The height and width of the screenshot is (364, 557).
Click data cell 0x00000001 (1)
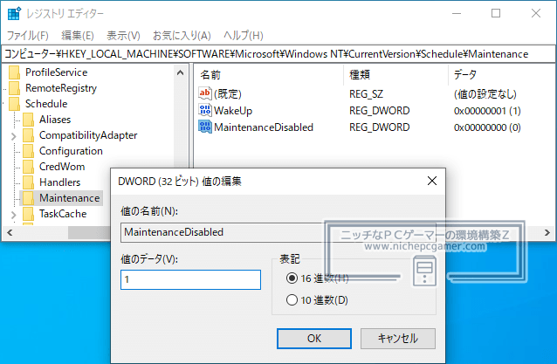487,111
